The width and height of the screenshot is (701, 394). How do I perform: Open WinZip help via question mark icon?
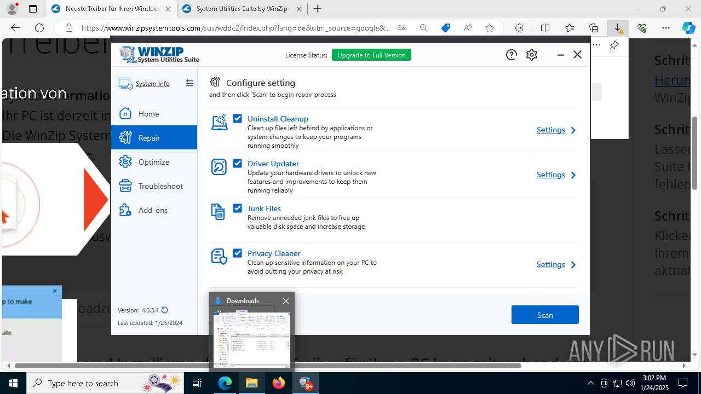click(511, 55)
